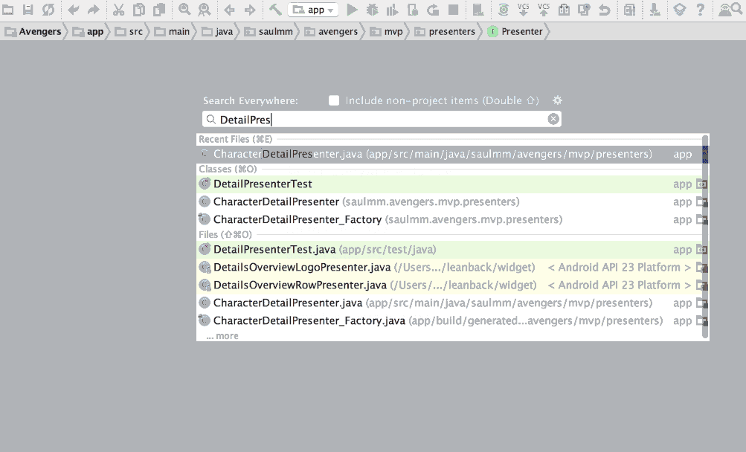The width and height of the screenshot is (746, 452).
Task: Run the app with the green Run icon
Action: [352, 10]
